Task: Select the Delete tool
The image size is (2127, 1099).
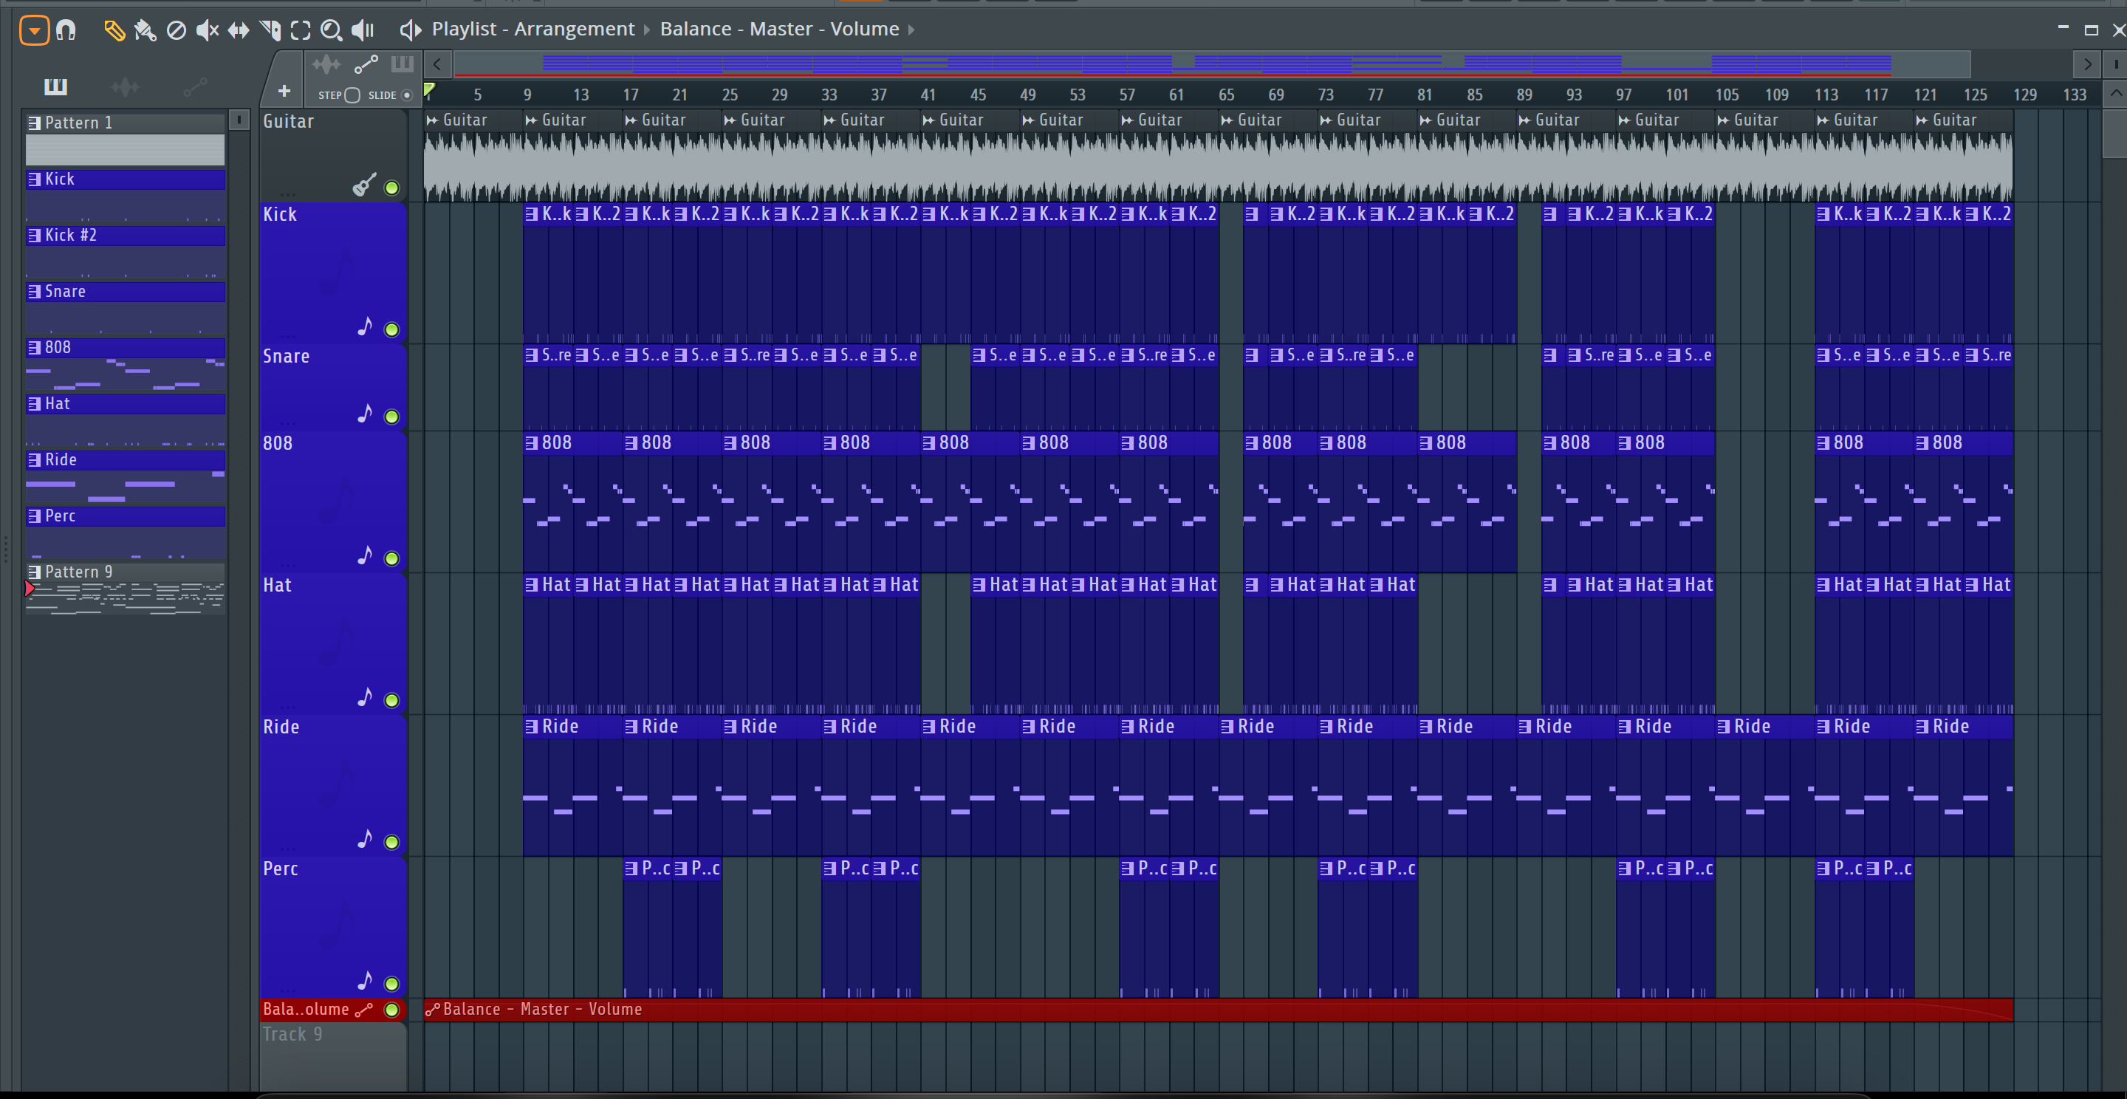Action: coord(176,30)
